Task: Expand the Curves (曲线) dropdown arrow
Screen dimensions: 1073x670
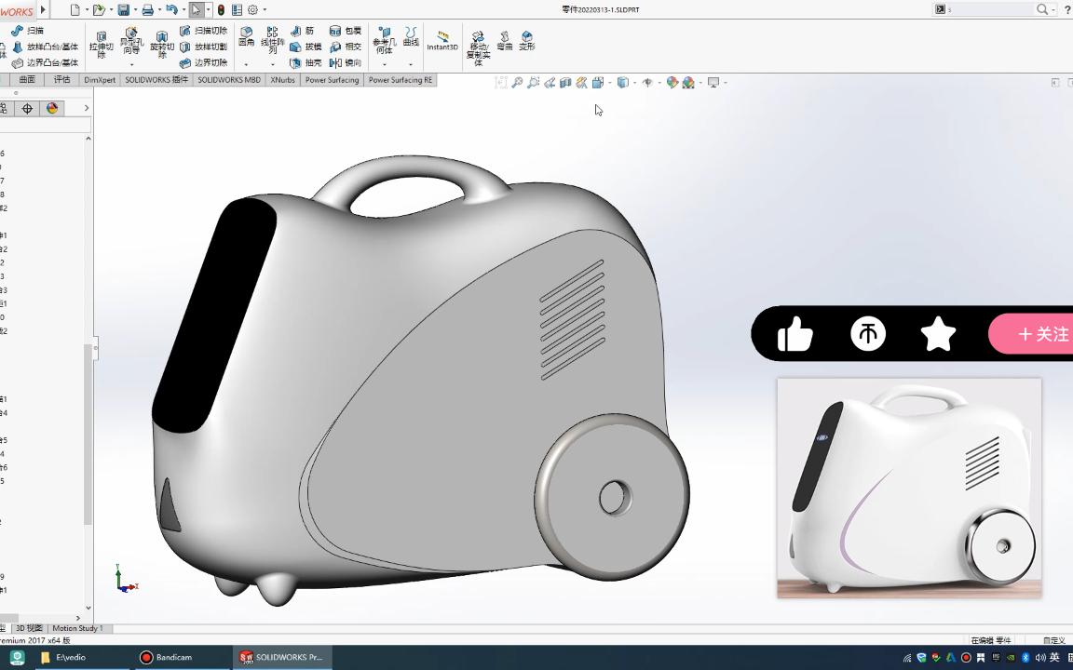Action: pyautogui.click(x=410, y=64)
